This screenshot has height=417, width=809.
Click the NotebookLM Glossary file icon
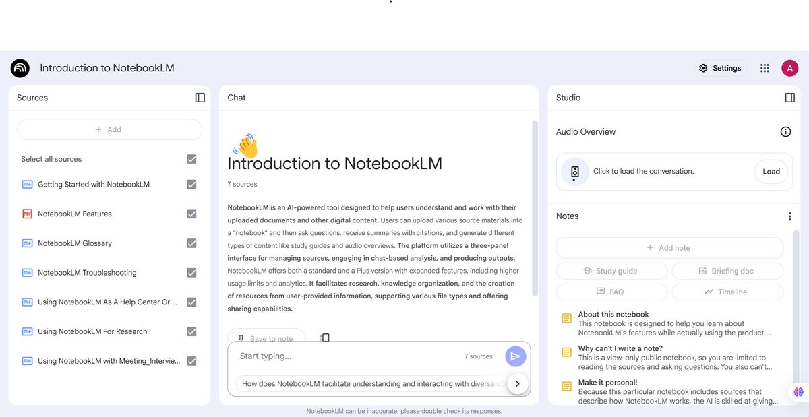point(28,243)
